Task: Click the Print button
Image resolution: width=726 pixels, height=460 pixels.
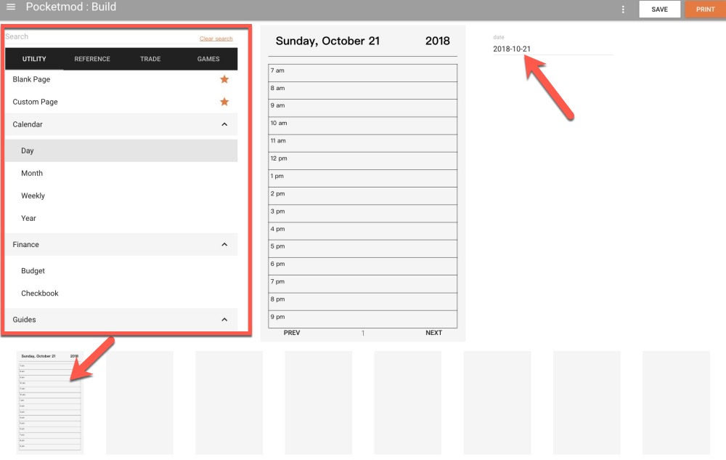Action: [705, 9]
